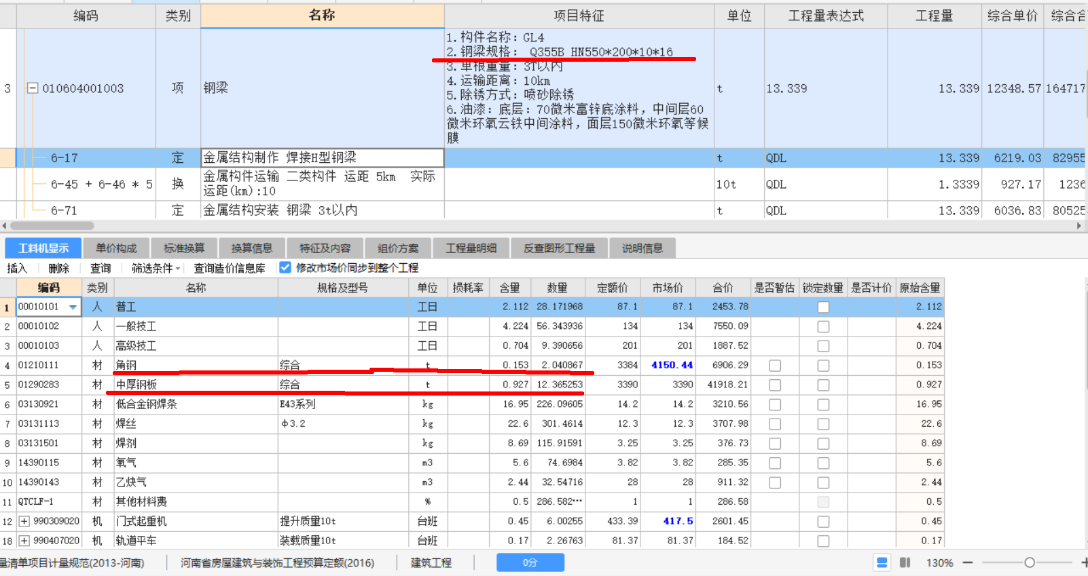Click the 中厚钢板 material name
Image resolution: width=1088 pixels, height=576 pixels.
[136, 385]
